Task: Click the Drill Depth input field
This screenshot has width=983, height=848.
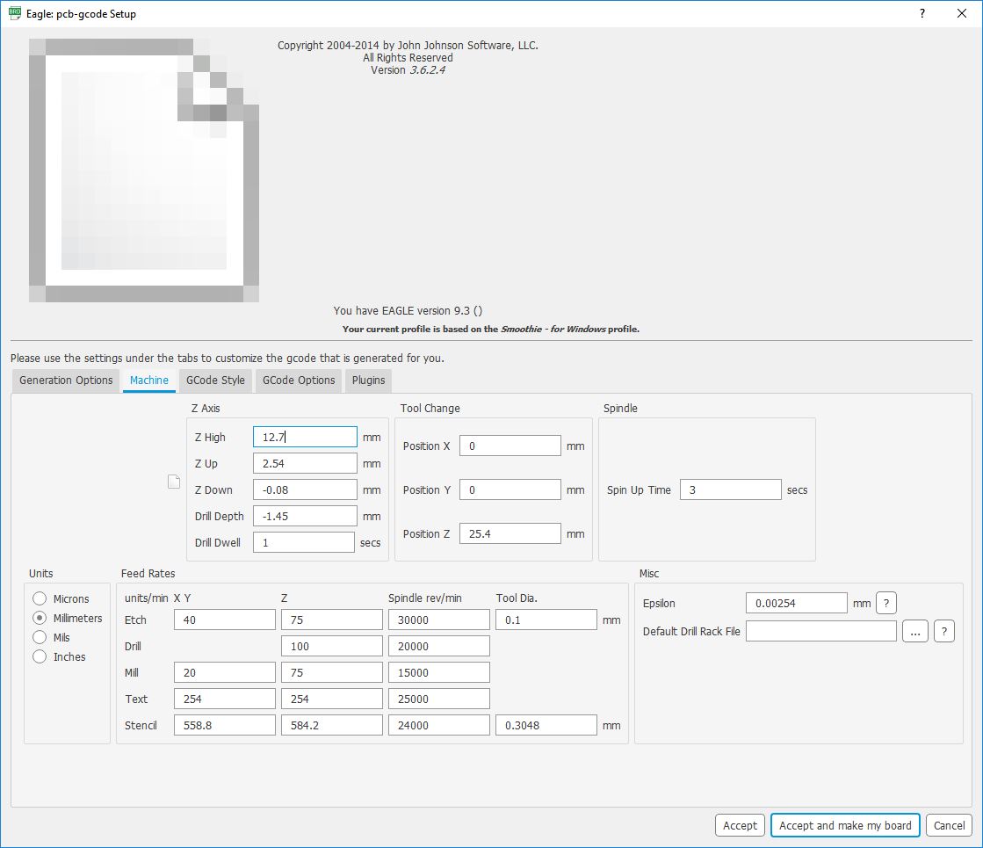Action: point(306,516)
